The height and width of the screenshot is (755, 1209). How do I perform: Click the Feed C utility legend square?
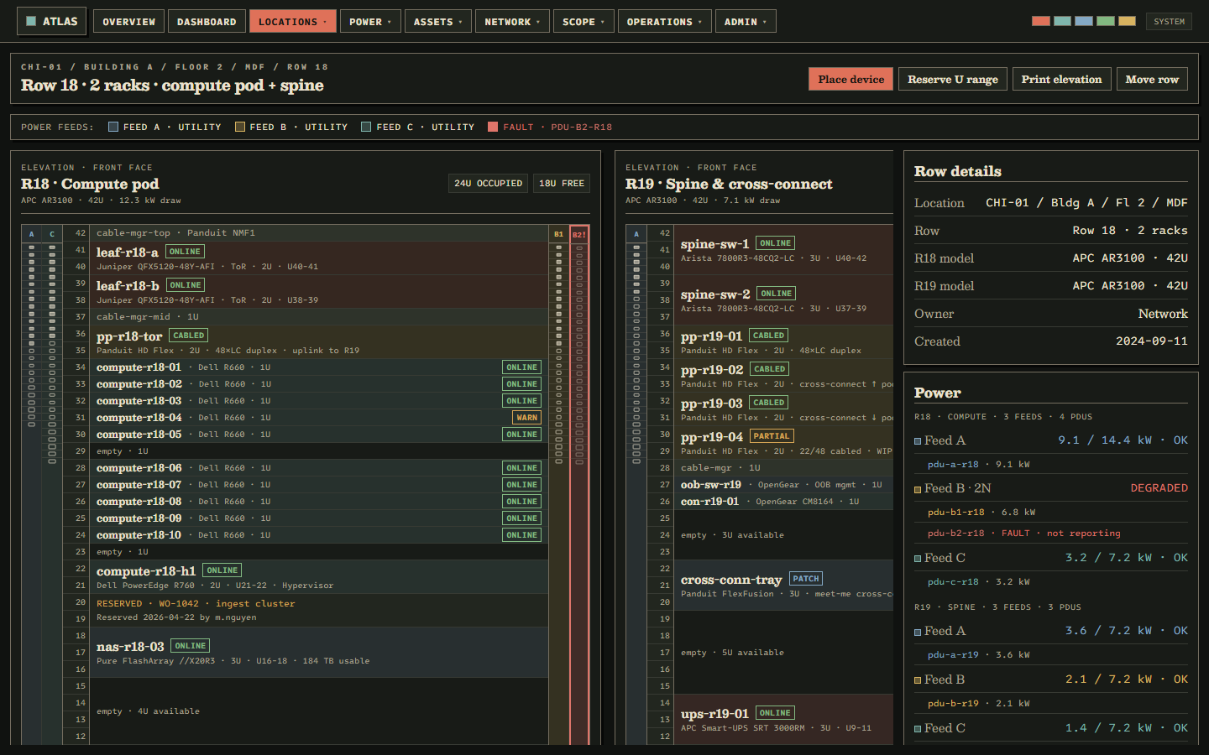click(366, 127)
